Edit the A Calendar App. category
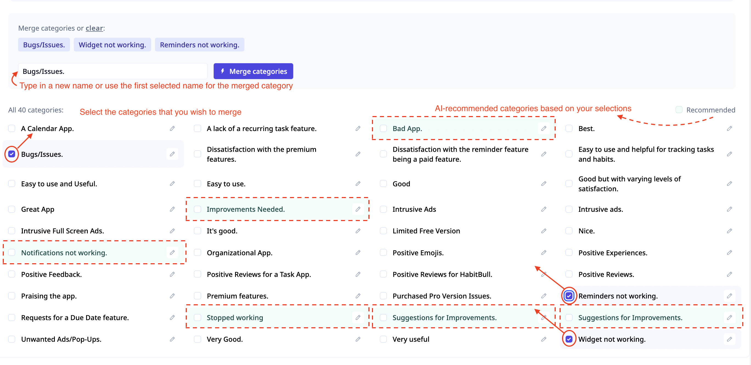751x365 pixels. point(172,128)
